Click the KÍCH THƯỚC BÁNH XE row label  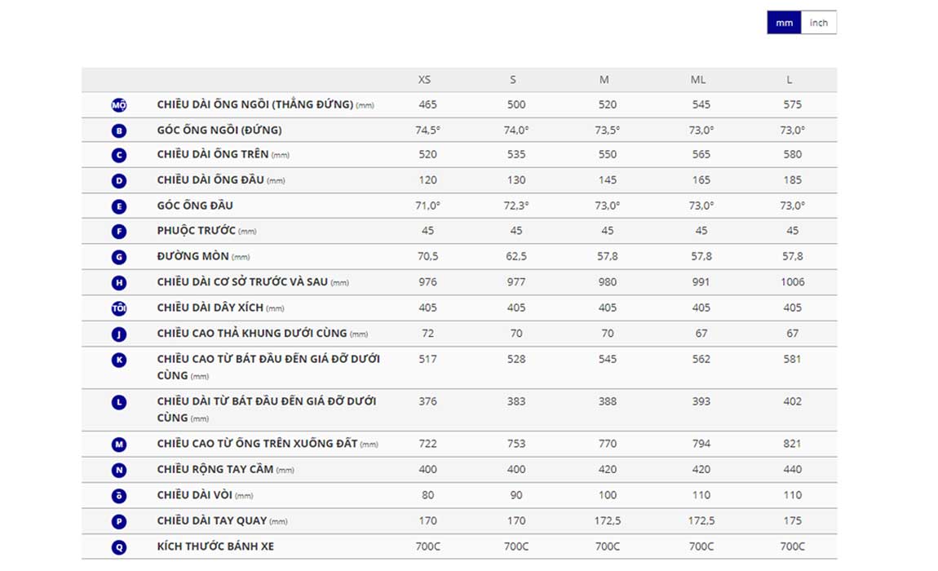pyautogui.click(x=215, y=547)
